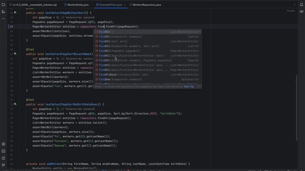This screenshot has width=305, height=171.
Task: Click entities.toList() call on line 76
Action: tap(92, 123)
